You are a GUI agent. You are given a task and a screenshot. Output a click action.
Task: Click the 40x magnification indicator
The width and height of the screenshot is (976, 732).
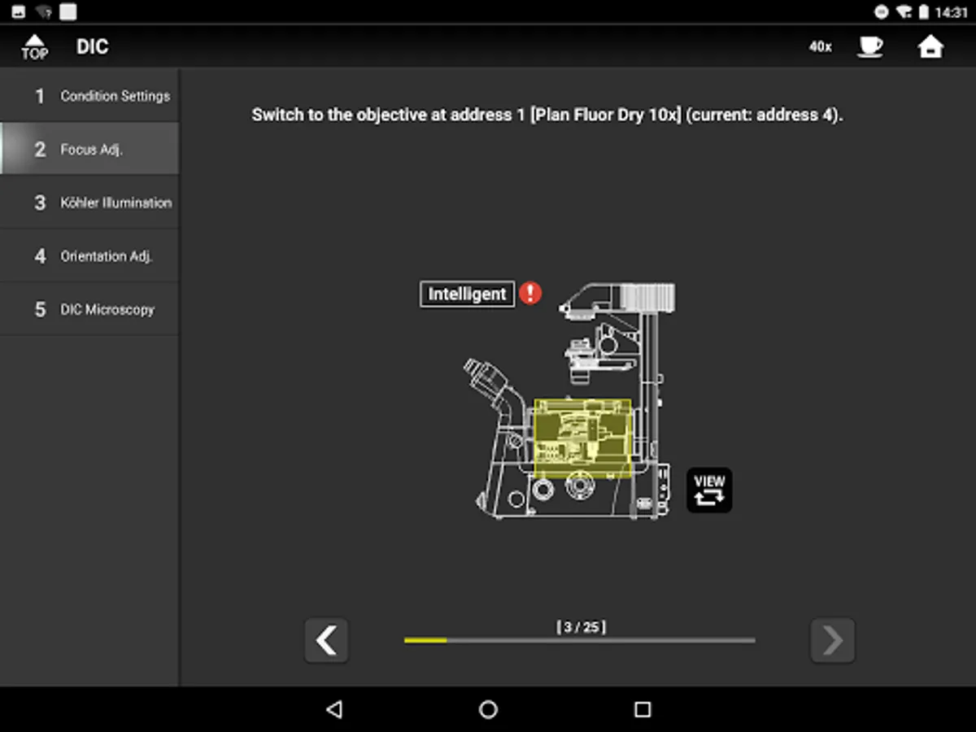point(821,46)
